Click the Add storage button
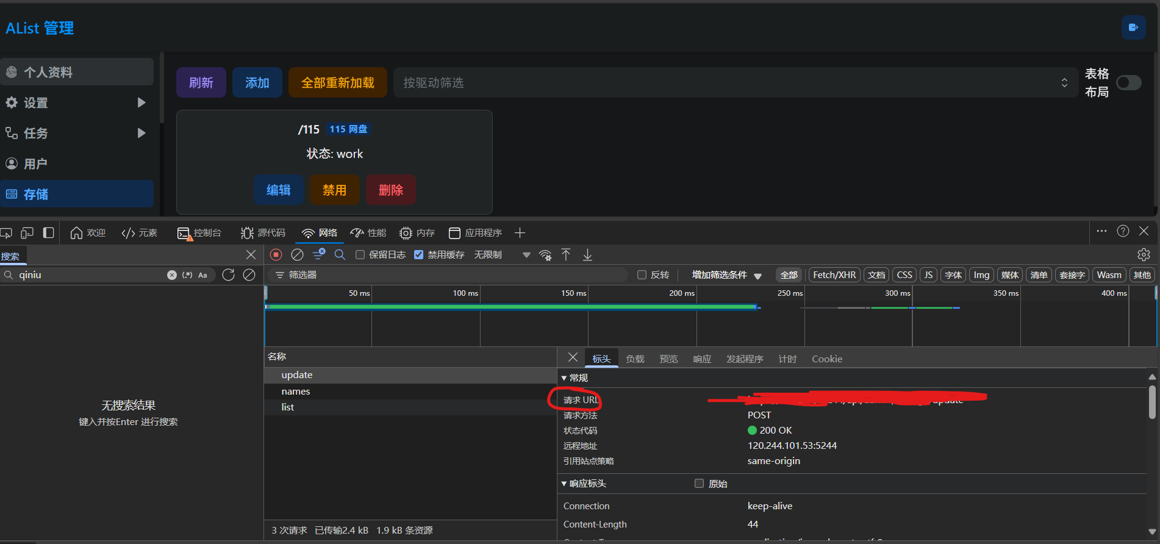 coord(257,82)
